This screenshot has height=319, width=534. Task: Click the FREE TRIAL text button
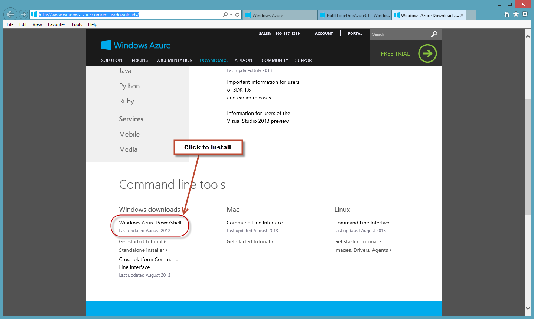tap(395, 54)
